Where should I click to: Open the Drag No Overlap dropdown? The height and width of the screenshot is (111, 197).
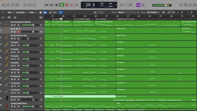pos(153,12)
